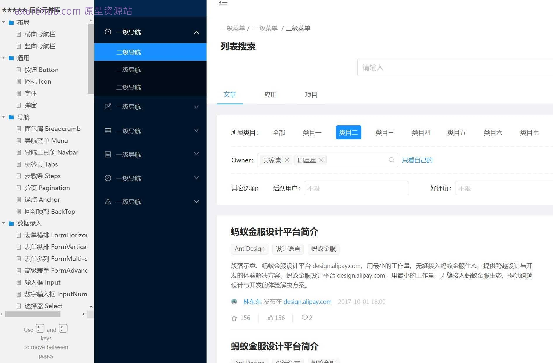Click the warning triangle 一级导航 icon
Image resolution: width=553 pixels, height=363 pixels.
[x=108, y=201]
